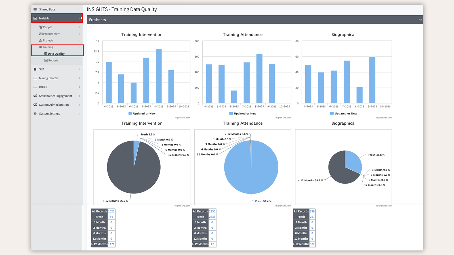This screenshot has height=255, width=454.
Task: Click the People group icon in sidebar
Action: (41, 27)
